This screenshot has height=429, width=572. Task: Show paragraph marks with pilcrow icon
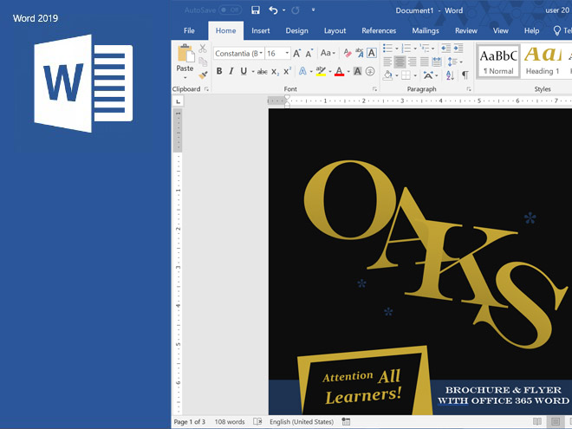pos(465,75)
